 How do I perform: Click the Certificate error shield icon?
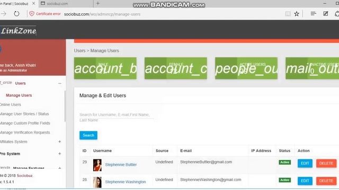click(x=32, y=14)
